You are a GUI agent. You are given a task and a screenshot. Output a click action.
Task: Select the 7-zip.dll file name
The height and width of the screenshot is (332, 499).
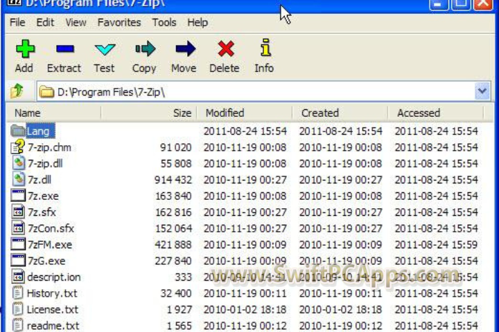[x=45, y=164]
